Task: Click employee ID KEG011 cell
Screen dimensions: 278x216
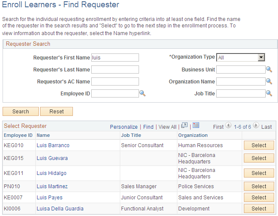Action: 14,173
